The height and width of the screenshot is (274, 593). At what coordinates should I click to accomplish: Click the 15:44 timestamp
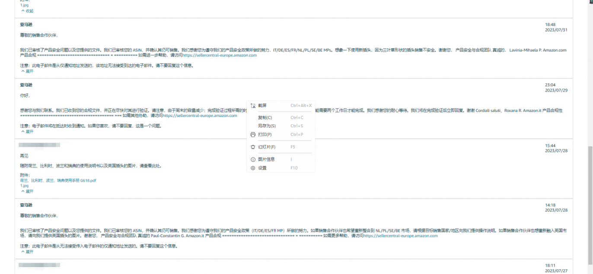pyautogui.click(x=550, y=145)
